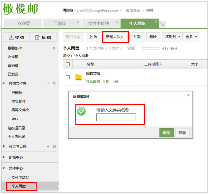Open the 共享设置 link under 我的文档

(93, 81)
